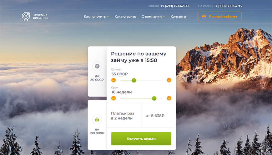
Task: Decrease loan sum with minus icon
Action: (x=113, y=80)
